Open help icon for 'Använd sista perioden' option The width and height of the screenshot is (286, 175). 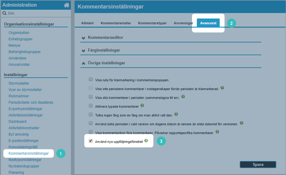(242, 123)
